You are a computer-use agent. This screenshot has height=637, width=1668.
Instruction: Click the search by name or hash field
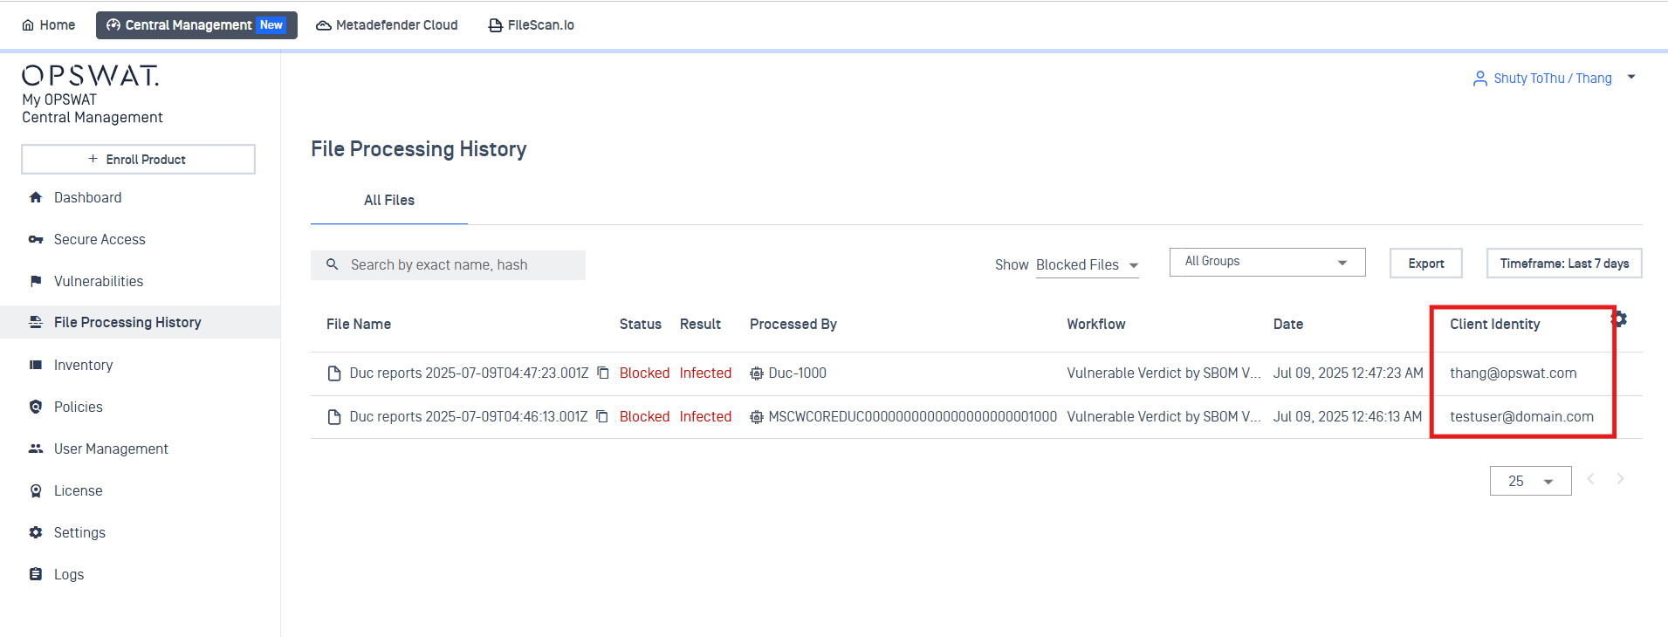point(448,265)
